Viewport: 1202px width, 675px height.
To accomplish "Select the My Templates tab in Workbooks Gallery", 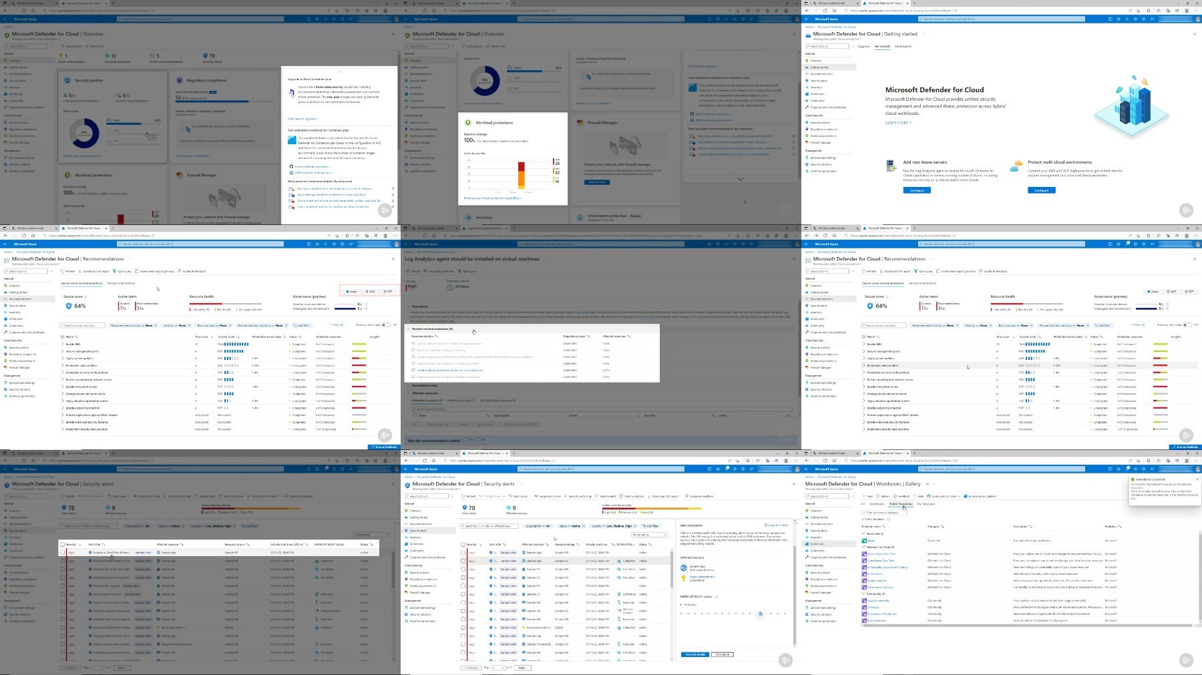I will click(x=926, y=504).
